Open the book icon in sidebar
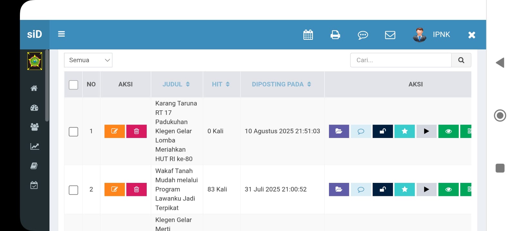 [34, 166]
